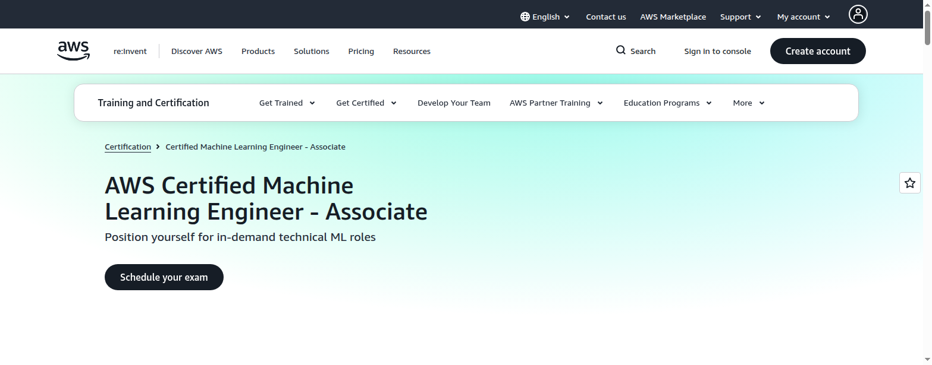Image resolution: width=932 pixels, height=365 pixels.
Task: Open the Discover AWS menu
Action: click(x=197, y=51)
